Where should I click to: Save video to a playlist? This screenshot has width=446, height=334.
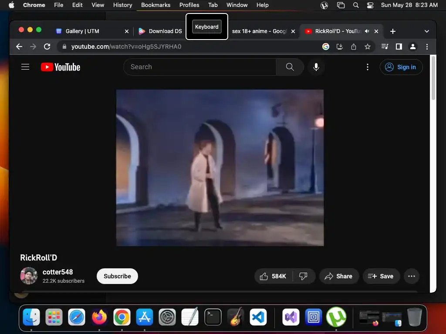point(381,276)
